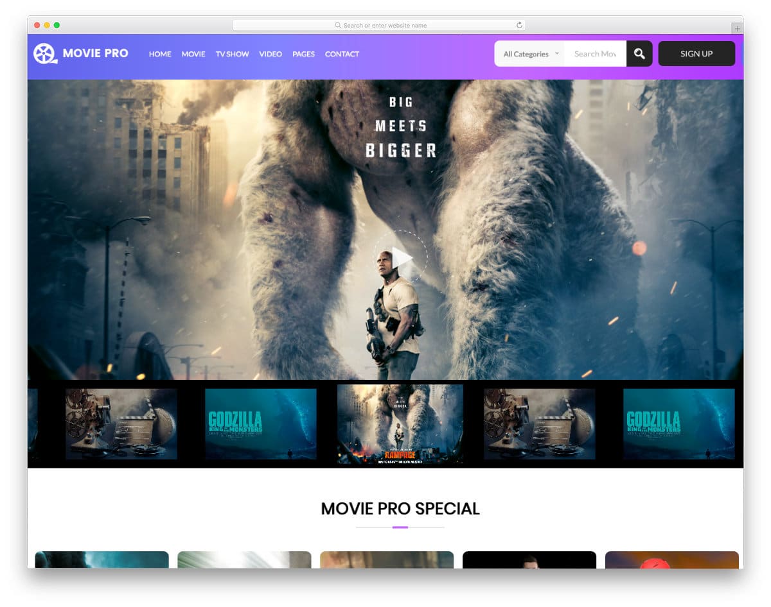This screenshot has width=771, height=607.
Task: Click the SIGN UP button
Action: [696, 54]
